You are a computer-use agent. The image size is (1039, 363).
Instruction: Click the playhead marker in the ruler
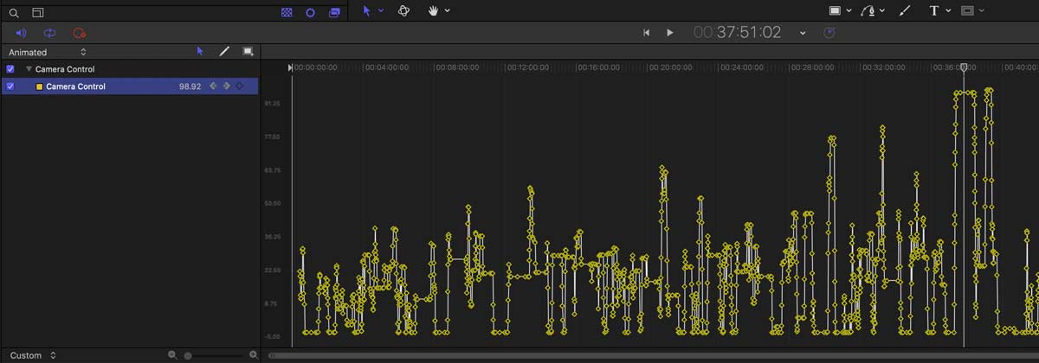(x=964, y=67)
